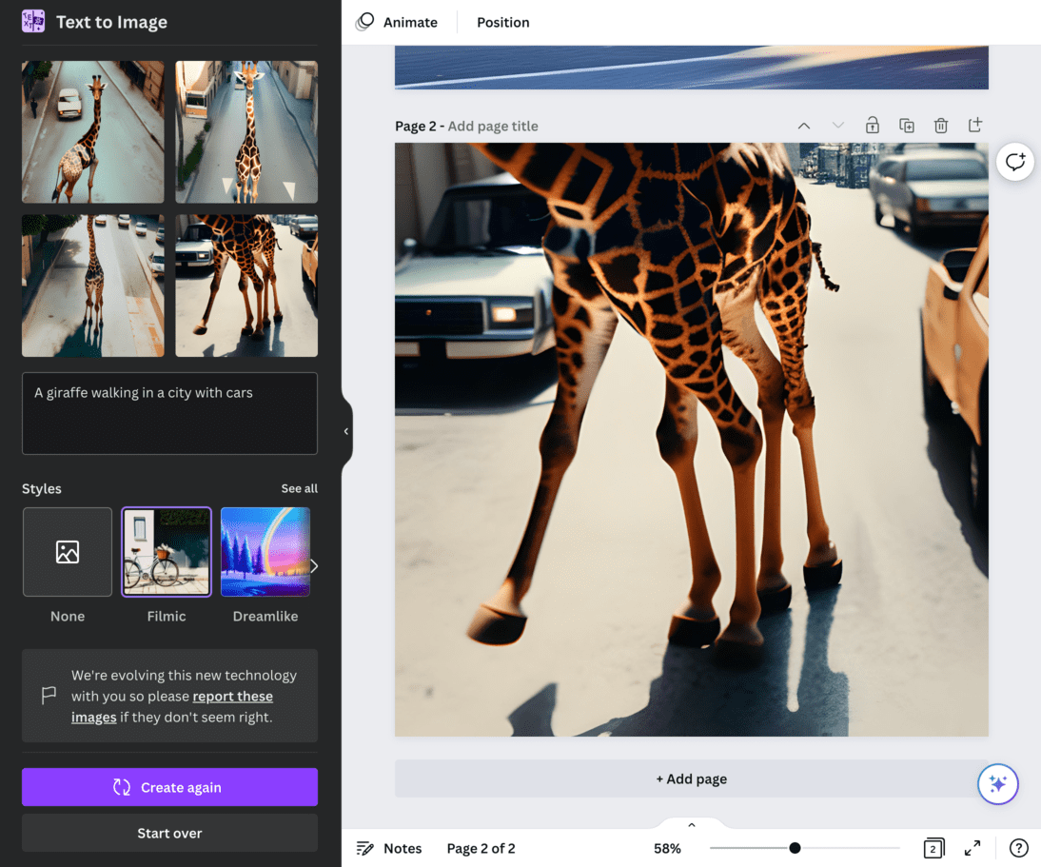Click the lock page icon
This screenshot has width=1041, height=867.
pyautogui.click(x=872, y=126)
